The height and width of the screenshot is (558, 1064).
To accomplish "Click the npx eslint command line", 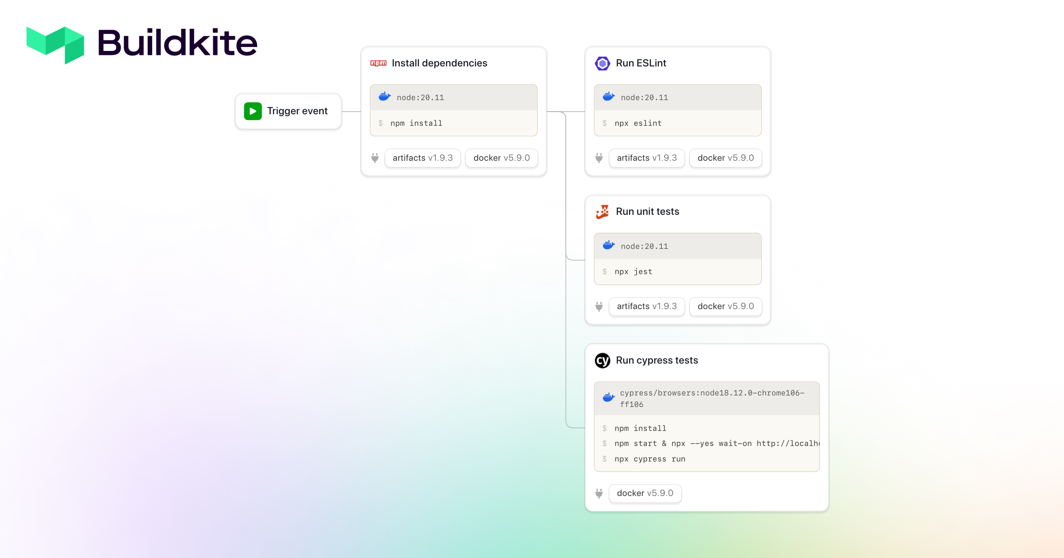I will coord(638,123).
